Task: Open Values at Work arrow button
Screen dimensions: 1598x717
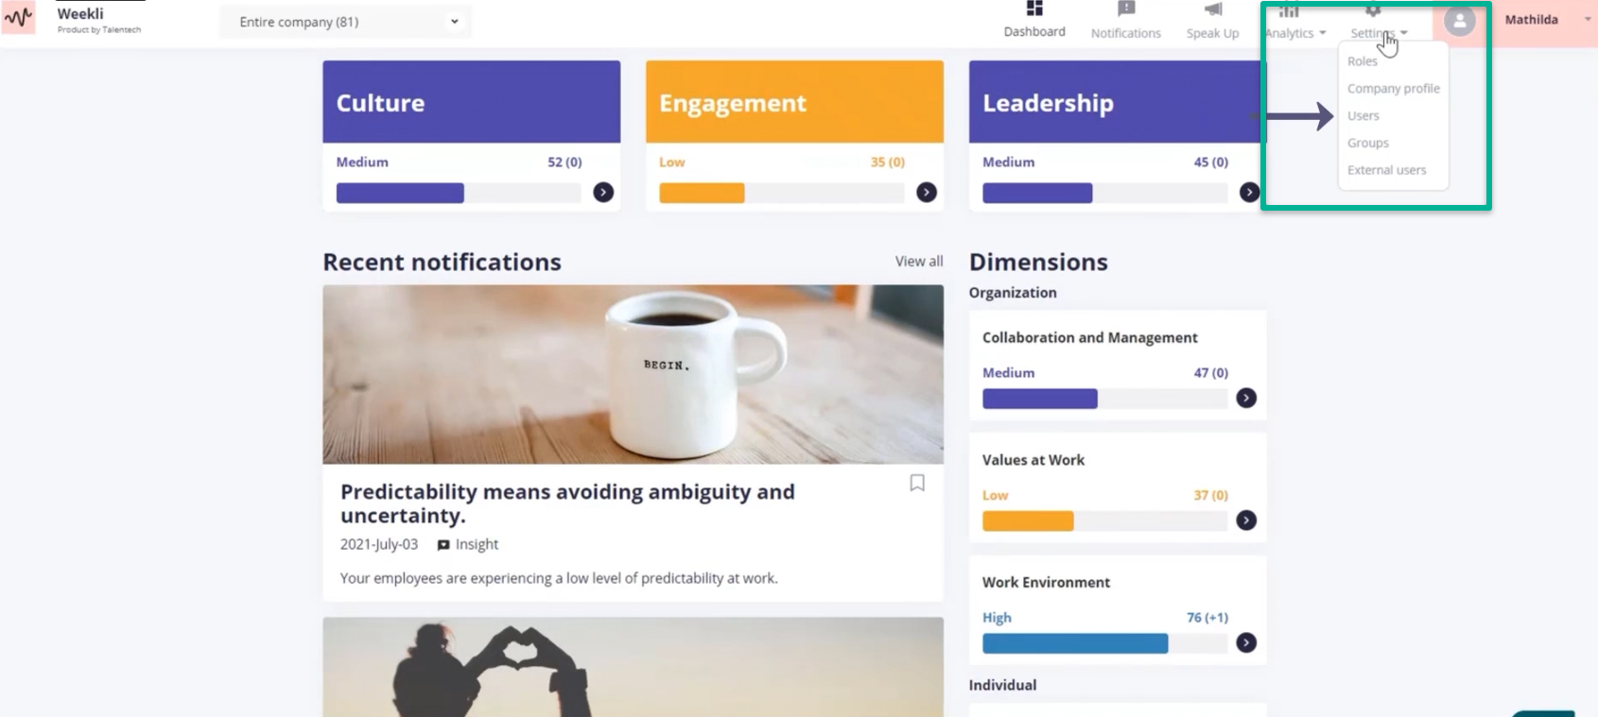Action: click(1246, 521)
